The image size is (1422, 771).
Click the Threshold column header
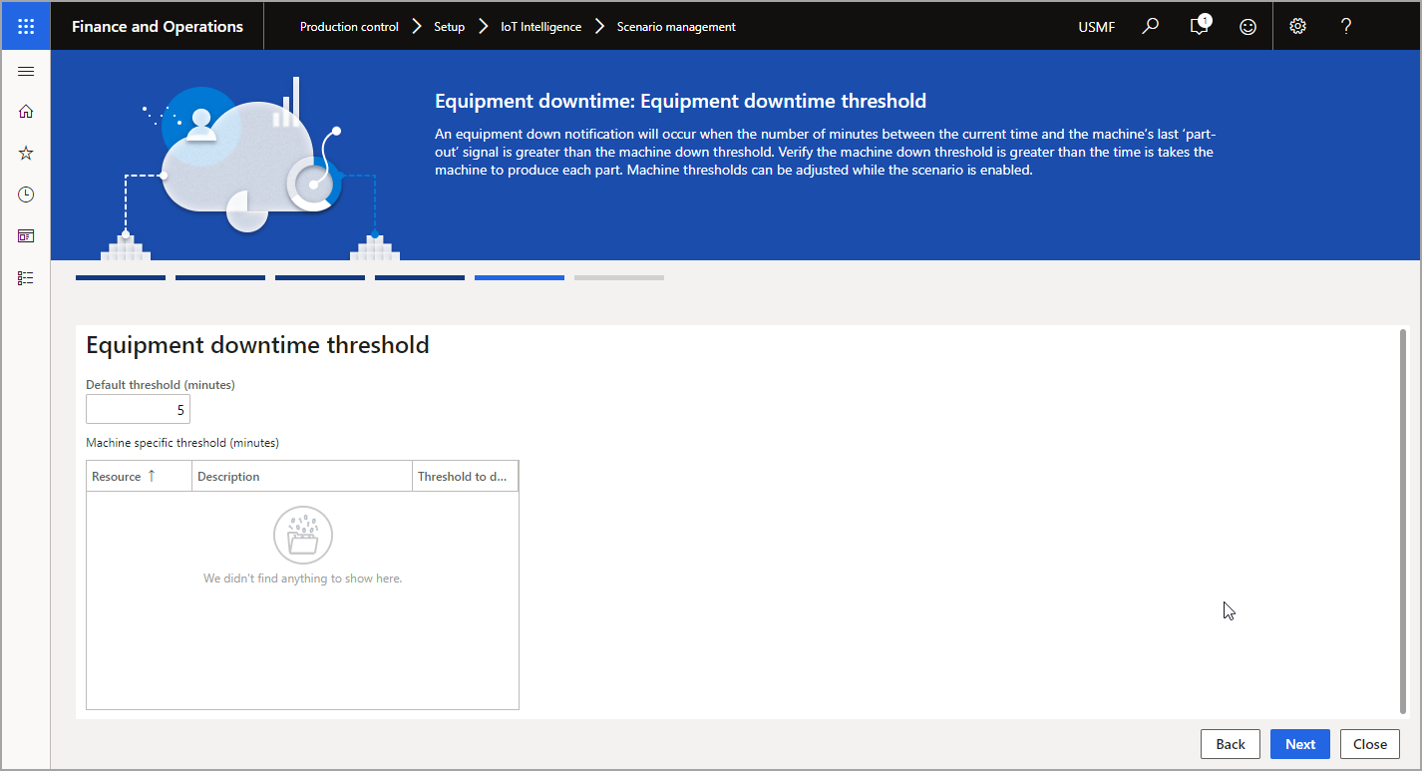(465, 476)
